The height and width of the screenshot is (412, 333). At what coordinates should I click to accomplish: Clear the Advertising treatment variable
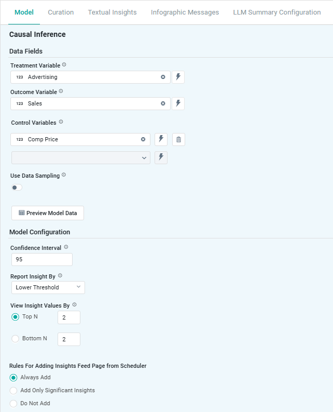163,77
